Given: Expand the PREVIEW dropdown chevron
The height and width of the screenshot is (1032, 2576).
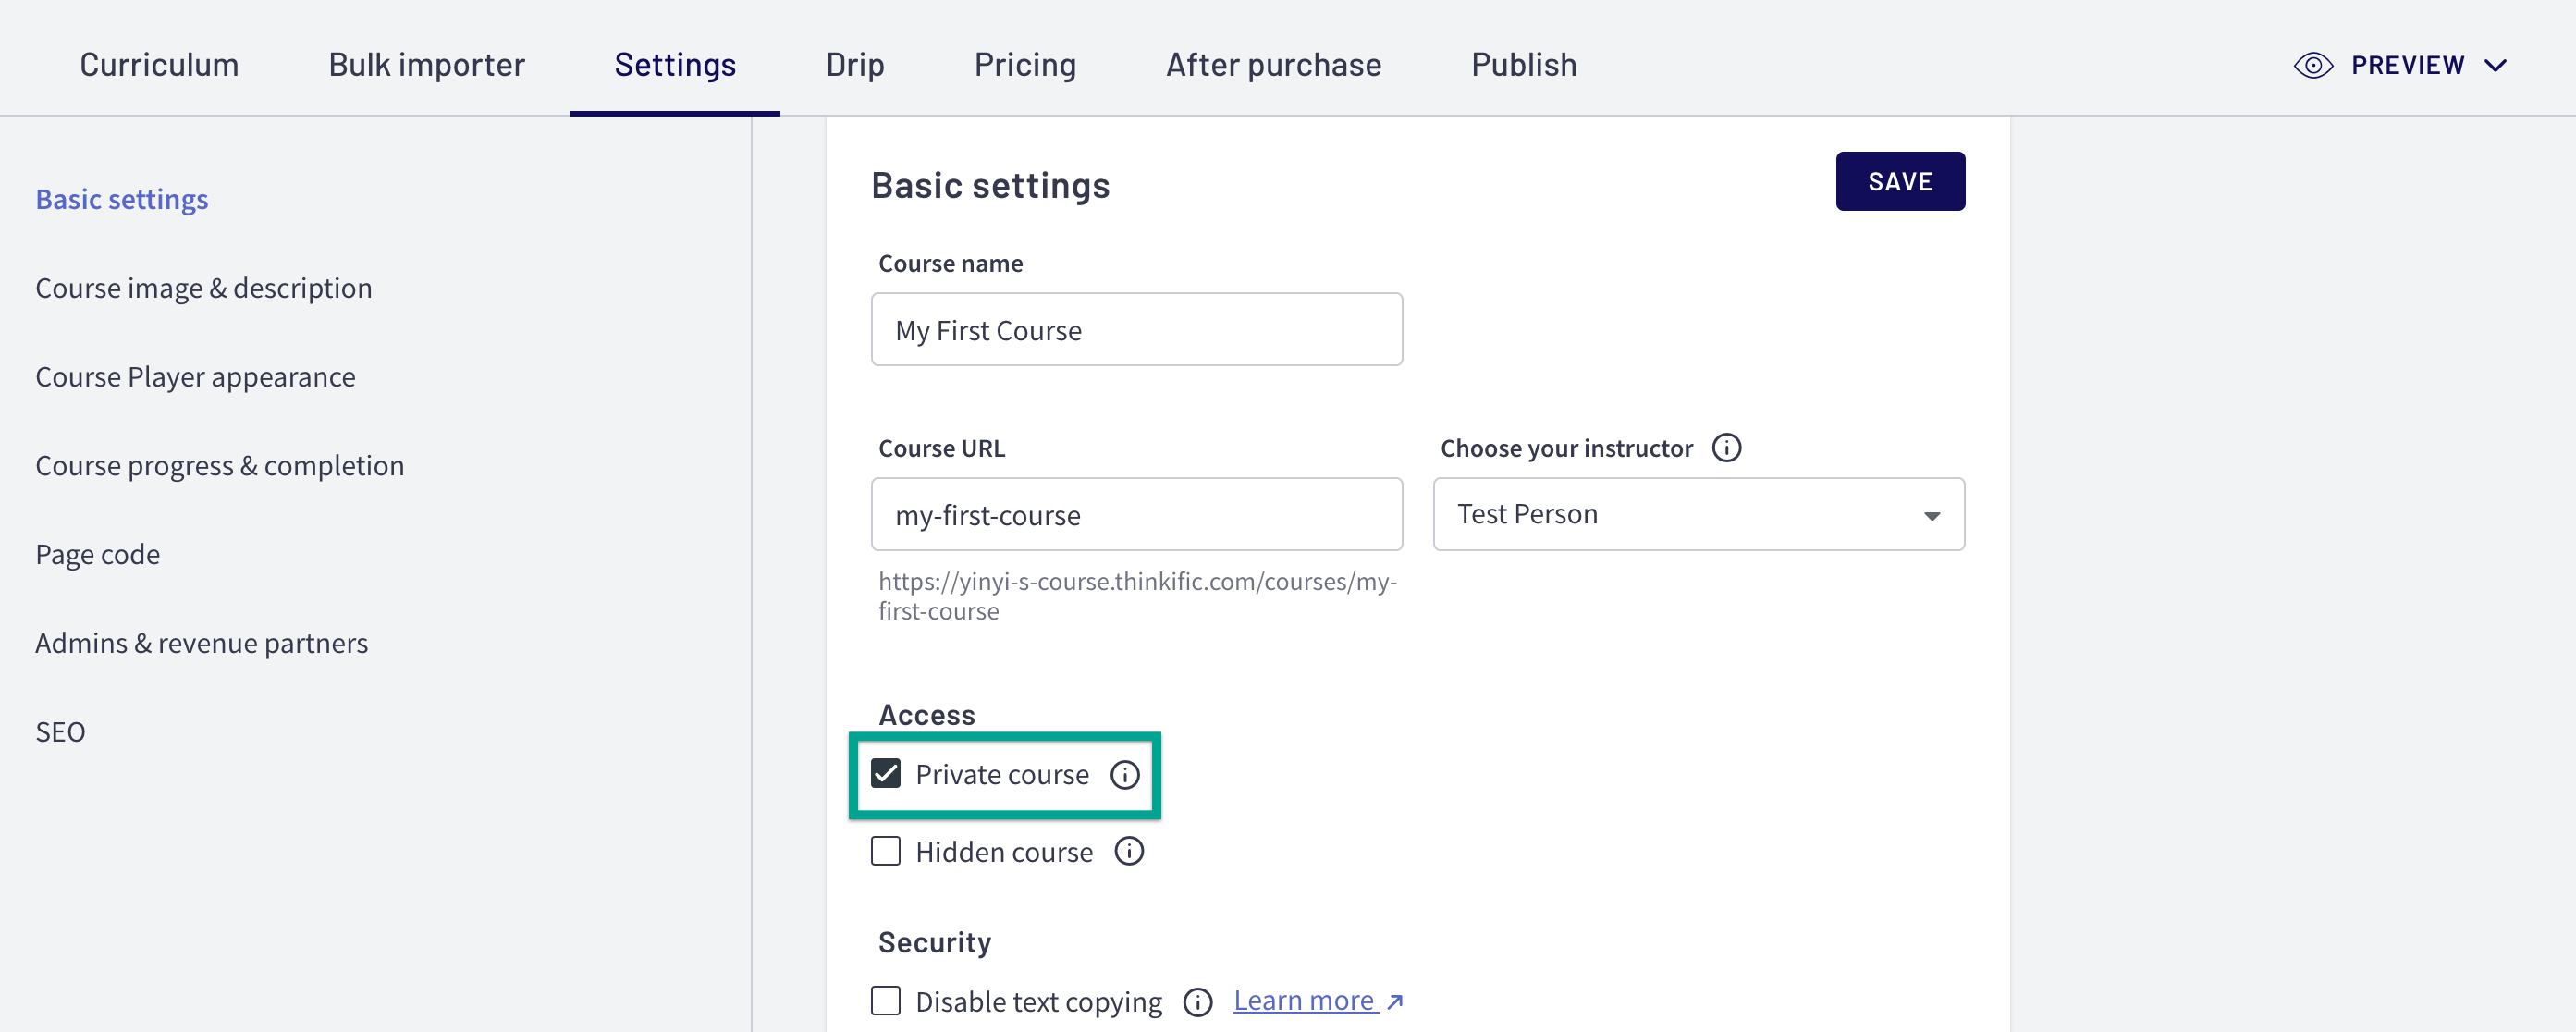Looking at the screenshot, I should [2495, 66].
